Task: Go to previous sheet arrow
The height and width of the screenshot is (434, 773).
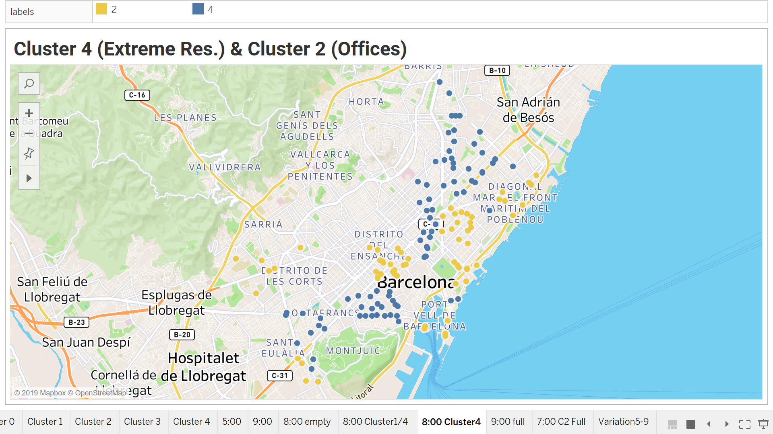Action: [x=709, y=424]
